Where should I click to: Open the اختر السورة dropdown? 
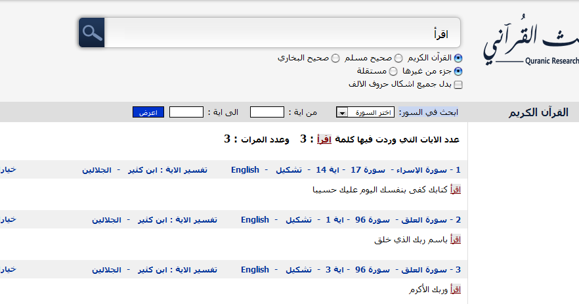point(365,112)
